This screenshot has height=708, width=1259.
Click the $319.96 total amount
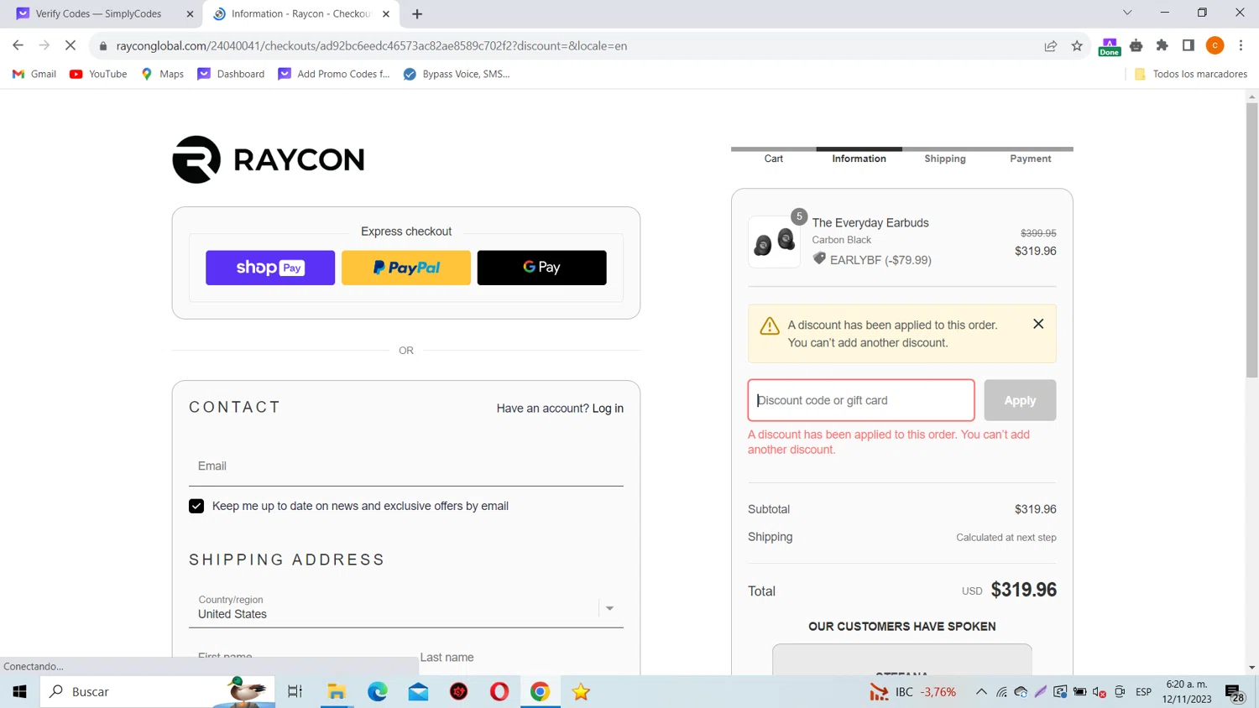(x=1023, y=590)
